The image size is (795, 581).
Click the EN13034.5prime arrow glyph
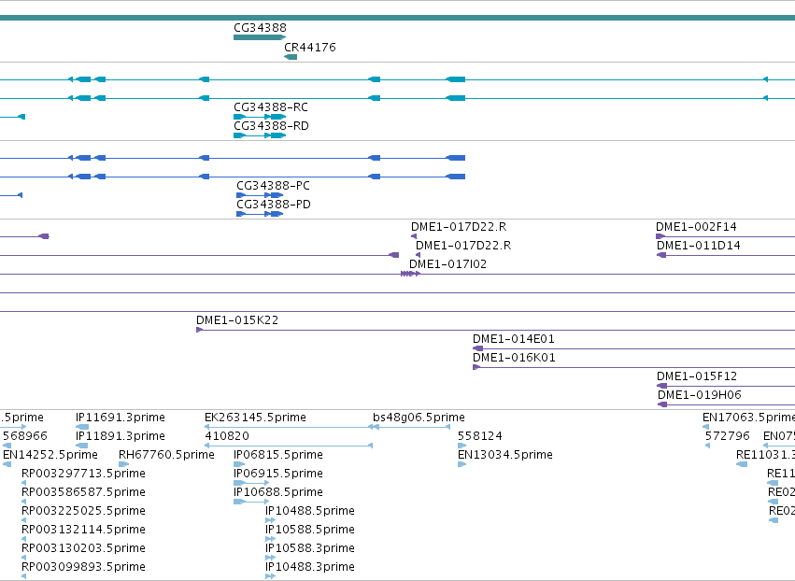click(x=461, y=464)
